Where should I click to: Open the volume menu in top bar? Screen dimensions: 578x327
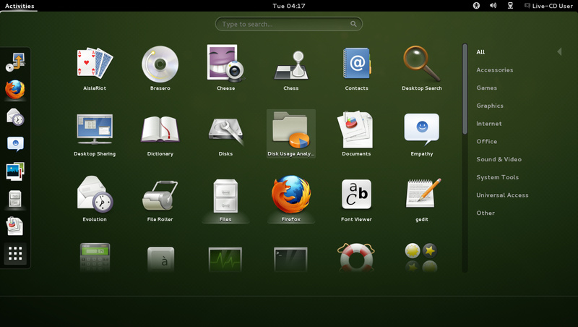(x=493, y=6)
